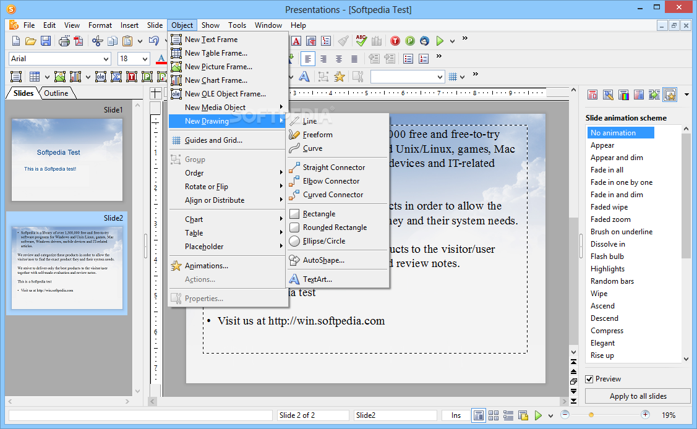Switch to the Outline tab

coord(56,93)
